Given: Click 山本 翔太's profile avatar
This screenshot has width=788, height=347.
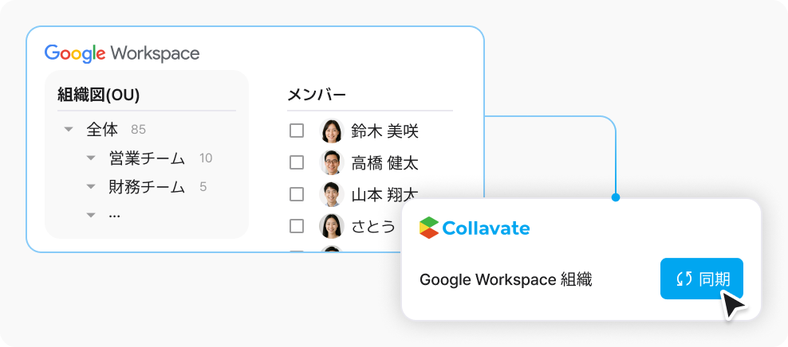Looking at the screenshot, I should click(332, 194).
